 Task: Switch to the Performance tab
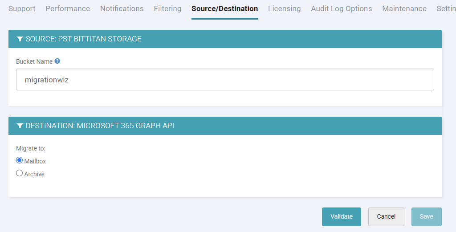[x=68, y=9]
